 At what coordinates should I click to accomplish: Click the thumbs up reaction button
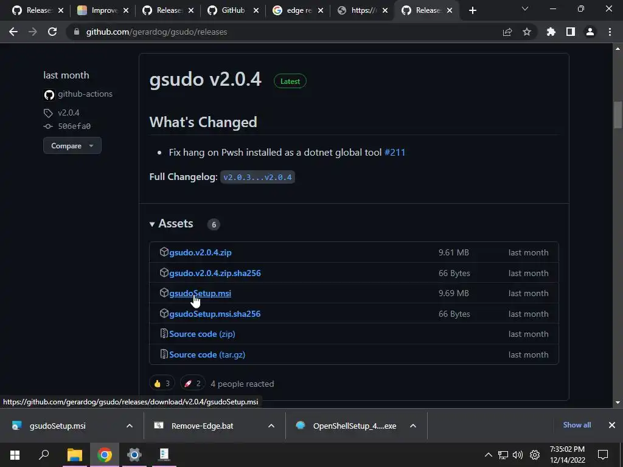click(162, 384)
